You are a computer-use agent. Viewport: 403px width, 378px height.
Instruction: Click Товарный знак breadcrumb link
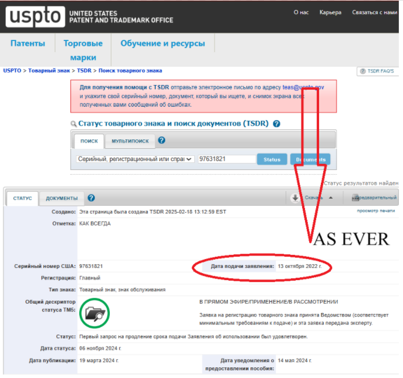49,70
